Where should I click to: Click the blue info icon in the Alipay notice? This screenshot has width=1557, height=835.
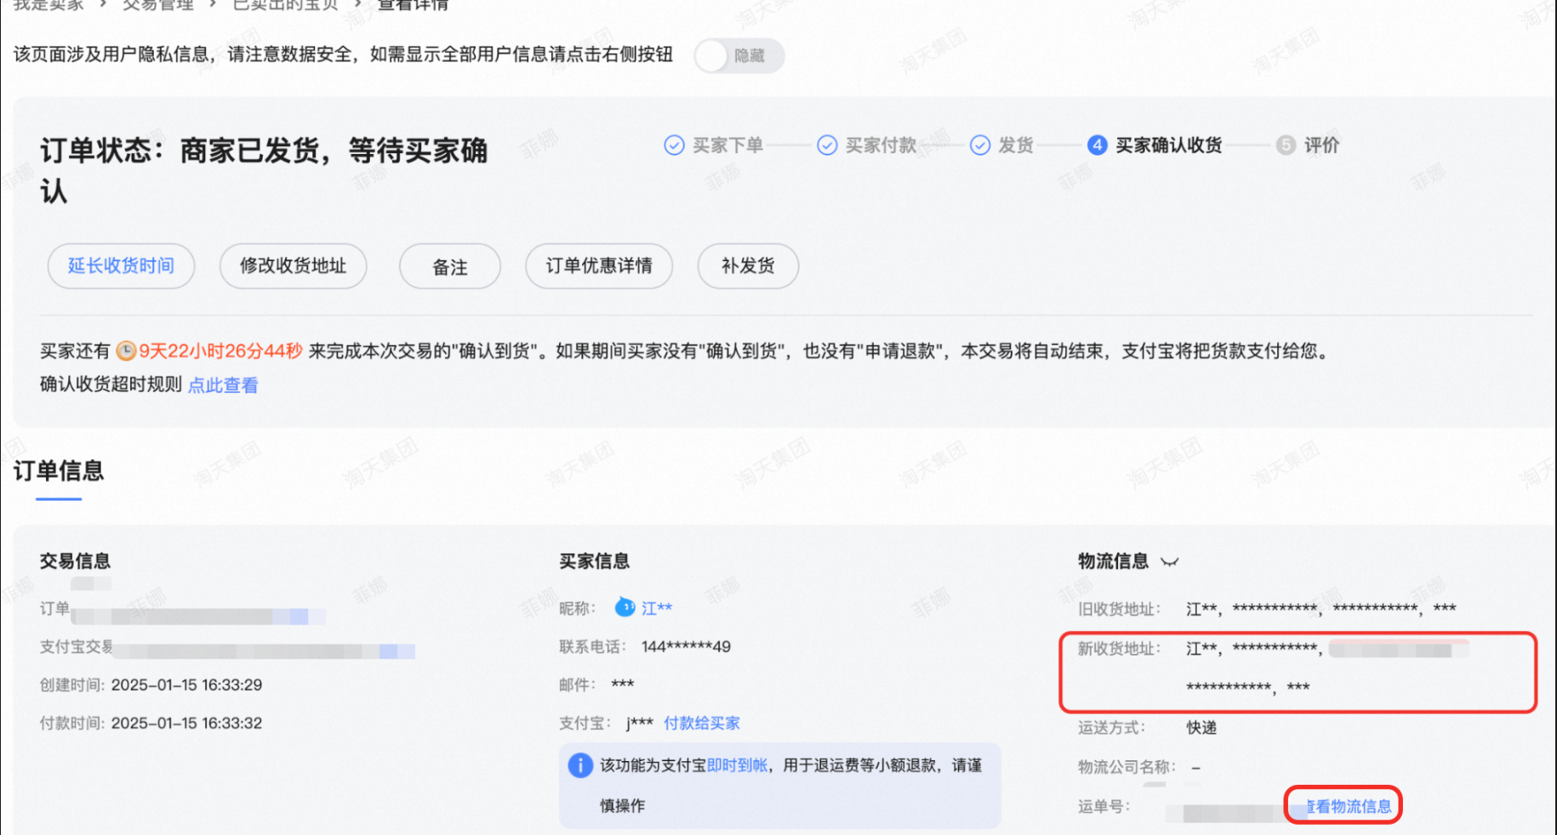tap(579, 765)
